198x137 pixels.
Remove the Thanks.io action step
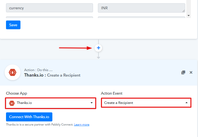(191, 72)
